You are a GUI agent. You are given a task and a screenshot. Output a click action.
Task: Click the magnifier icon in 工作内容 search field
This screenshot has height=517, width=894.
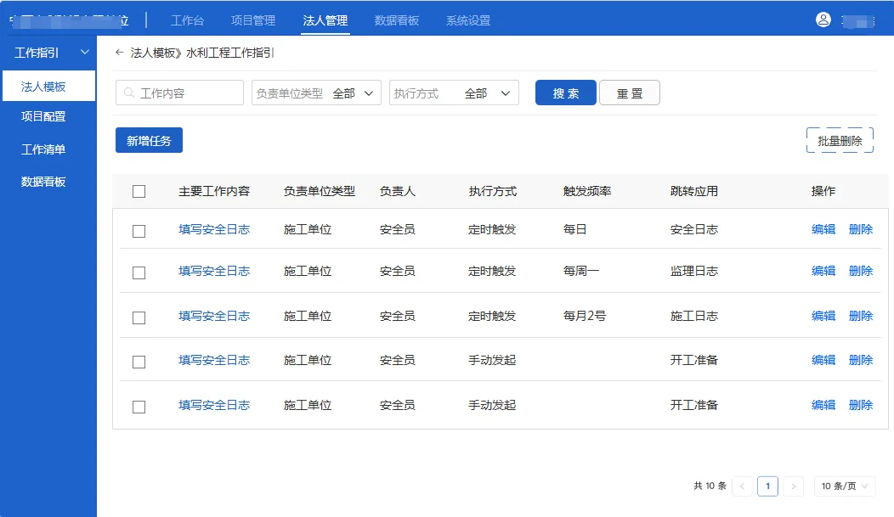(x=129, y=93)
